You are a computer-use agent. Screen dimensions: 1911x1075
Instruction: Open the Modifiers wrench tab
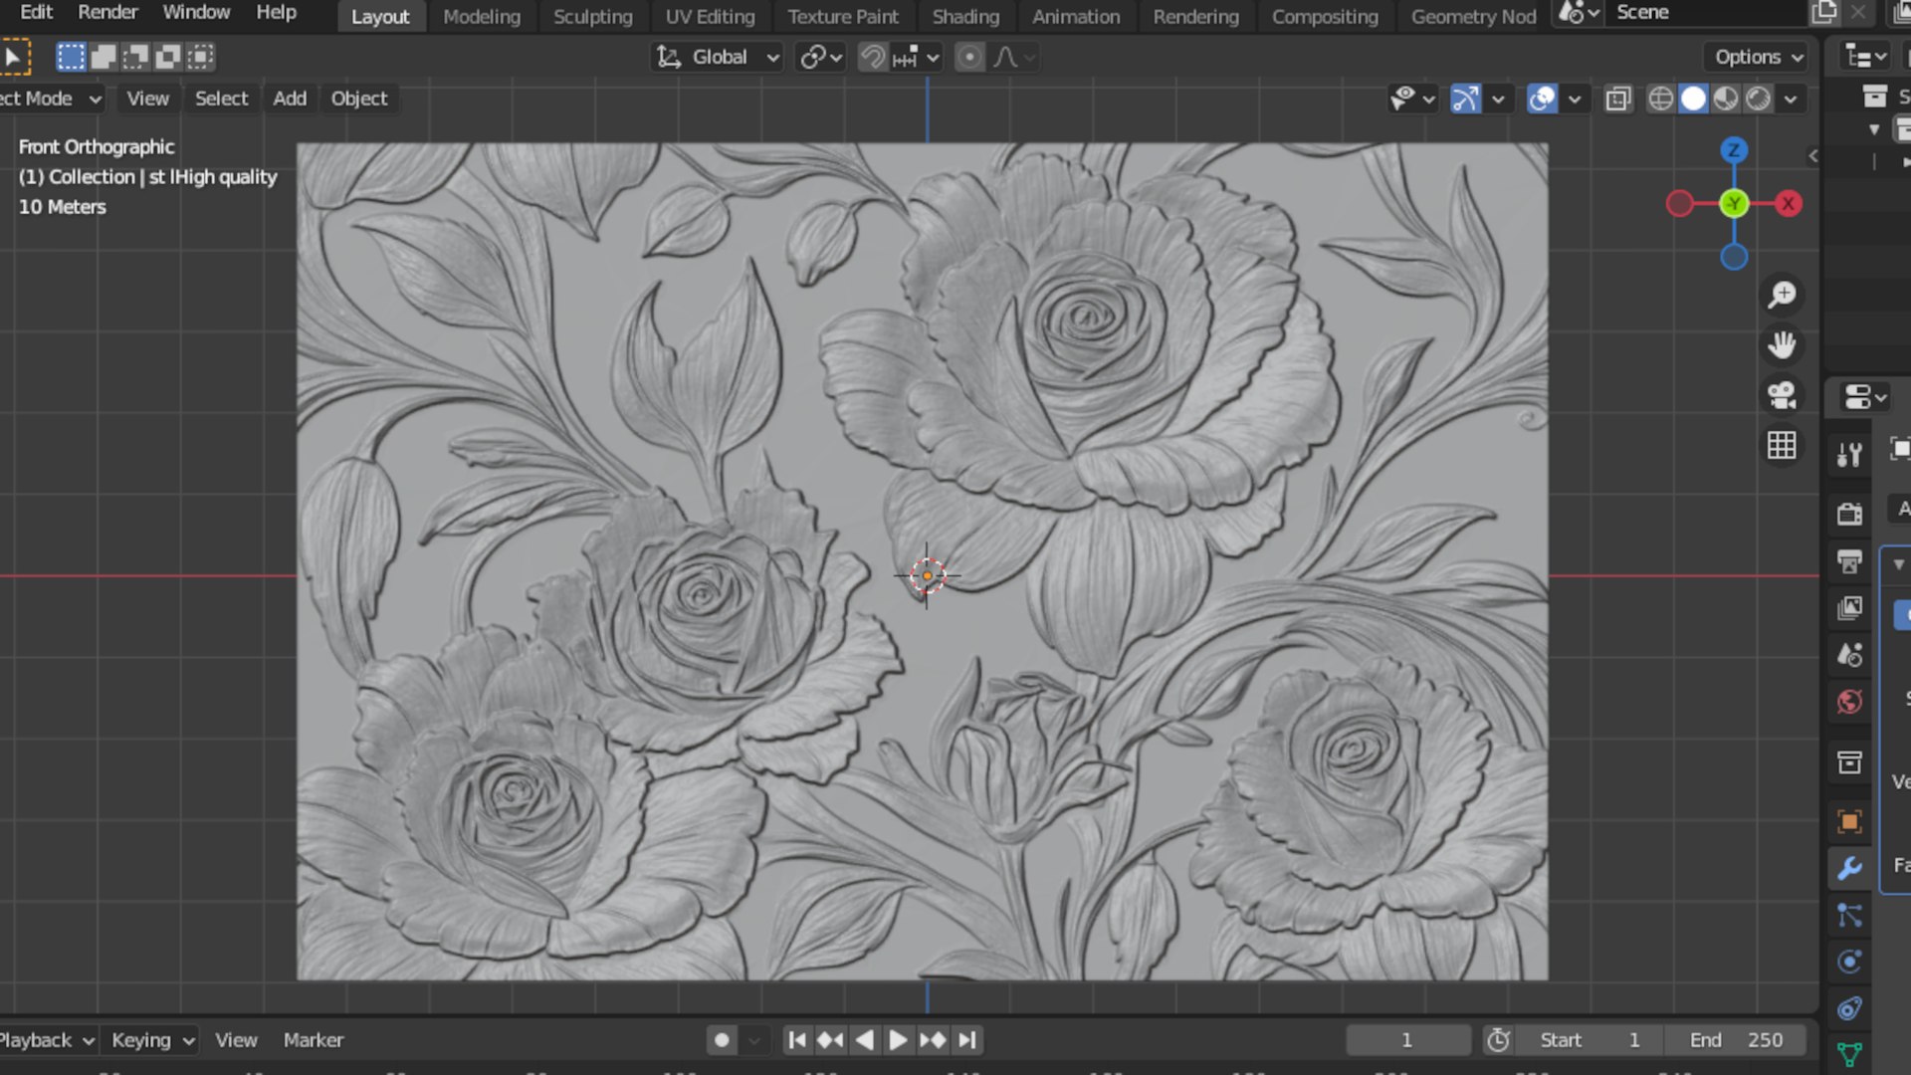(x=1849, y=868)
